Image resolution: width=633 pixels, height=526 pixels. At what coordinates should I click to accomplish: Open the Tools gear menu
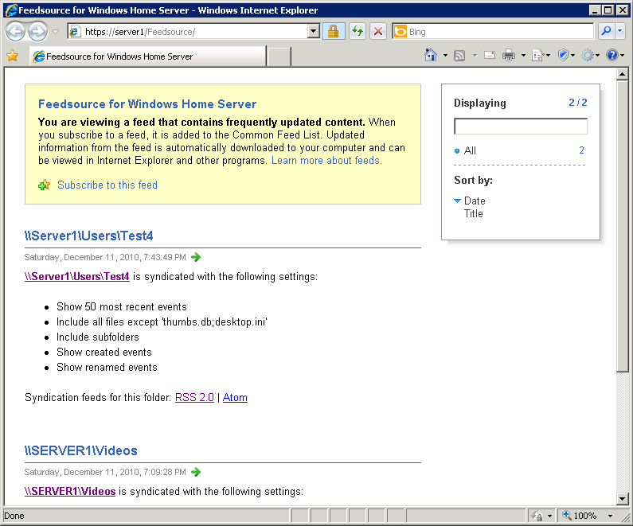(591, 55)
